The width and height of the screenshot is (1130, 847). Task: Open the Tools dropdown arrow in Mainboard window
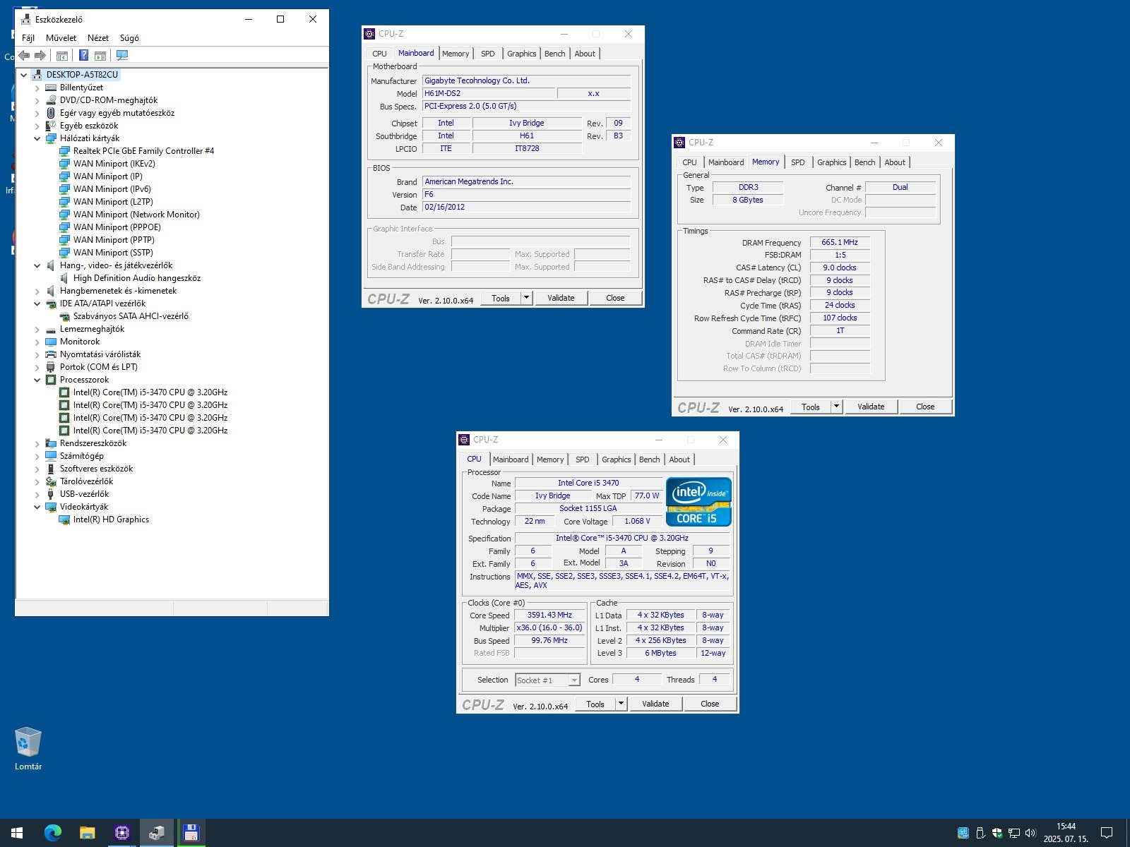(x=526, y=298)
